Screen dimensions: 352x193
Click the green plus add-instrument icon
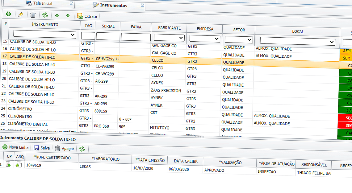click(x=8, y=14)
